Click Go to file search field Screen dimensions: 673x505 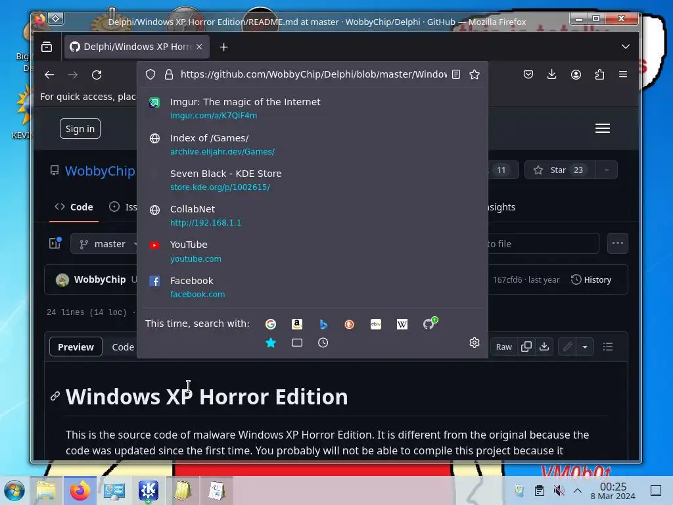(542, 244)
